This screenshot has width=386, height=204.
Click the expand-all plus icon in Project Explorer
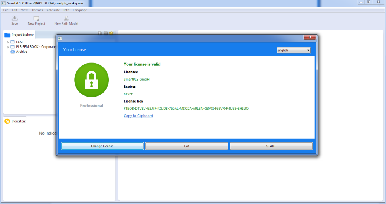tap(100, 33)
